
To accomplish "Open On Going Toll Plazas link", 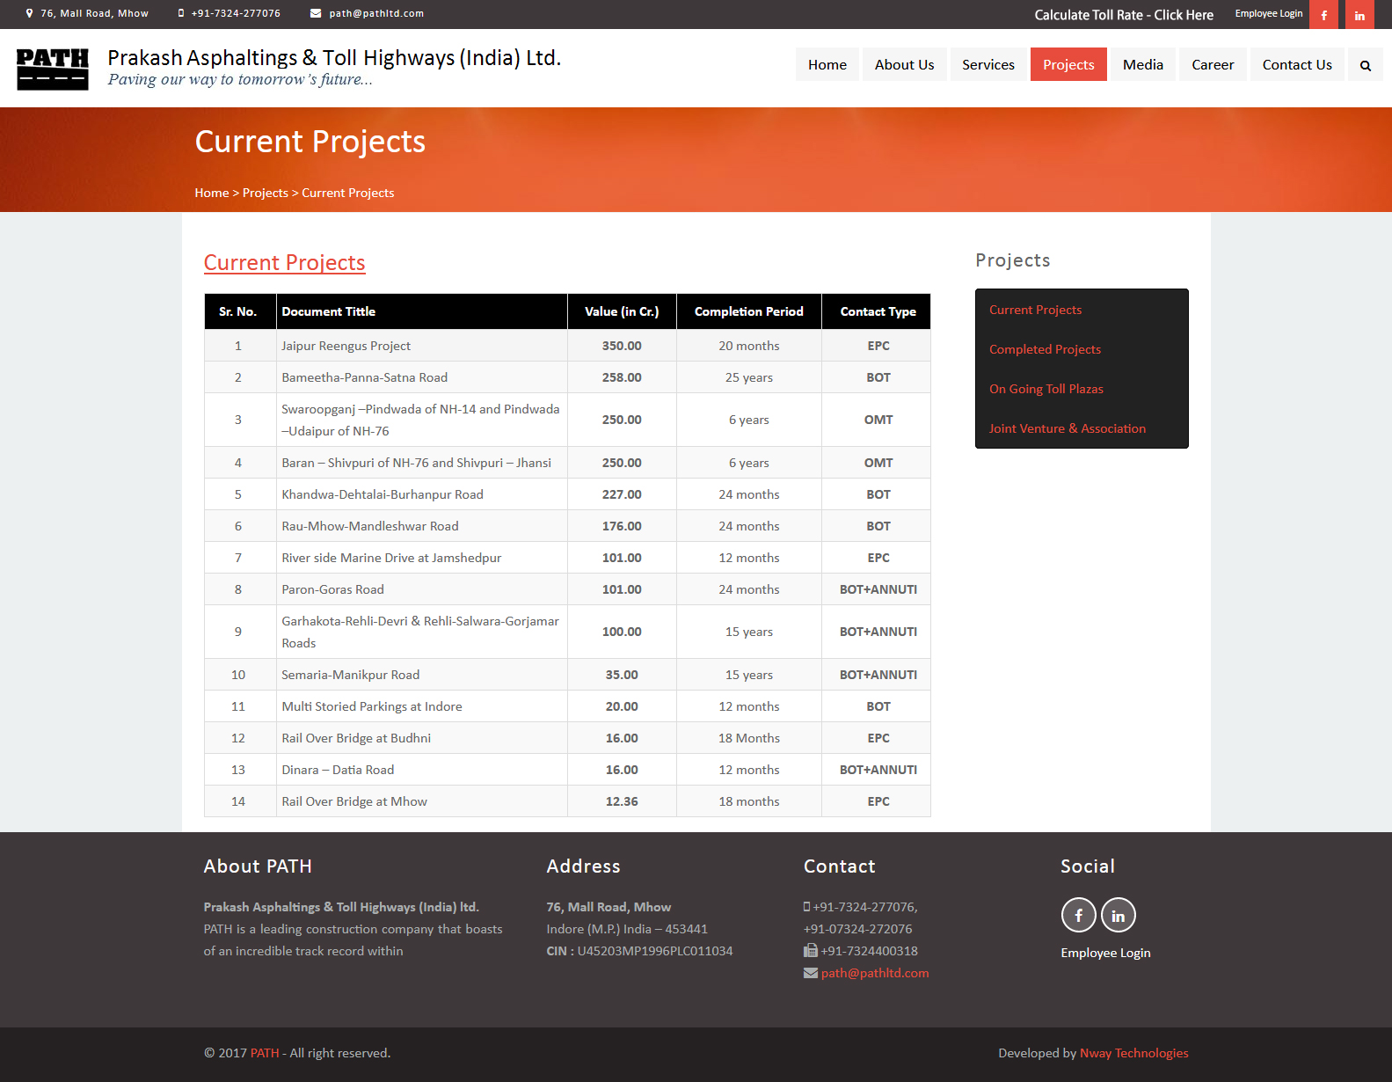I will (1046, 389).
